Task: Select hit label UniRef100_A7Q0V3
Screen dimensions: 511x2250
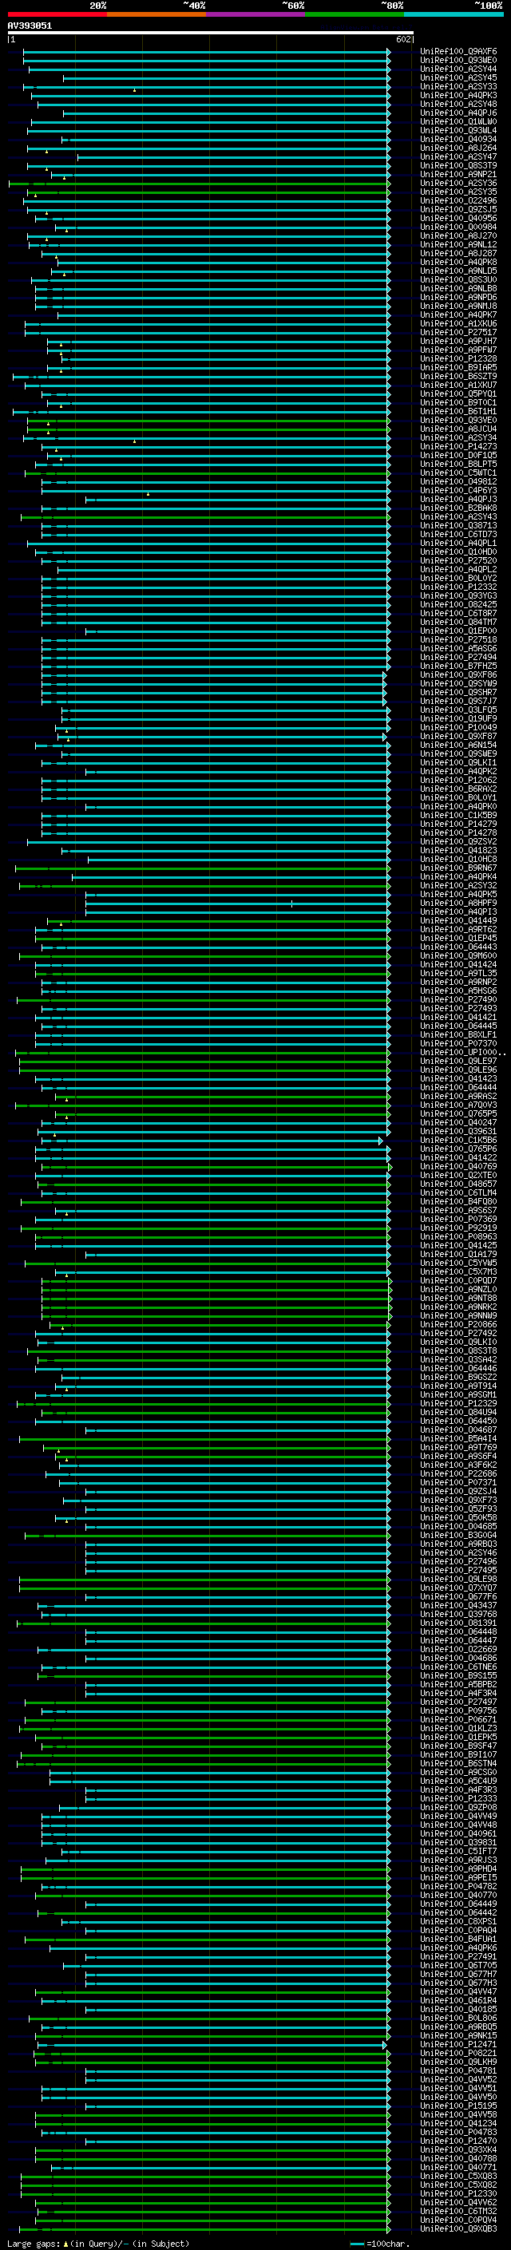Action: pos(458,1105)
